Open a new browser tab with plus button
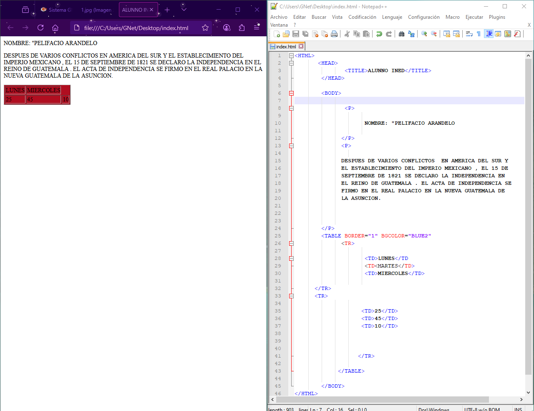Viewport: 534px width, 411px height. pyautogui.click(x=167, y=10)
